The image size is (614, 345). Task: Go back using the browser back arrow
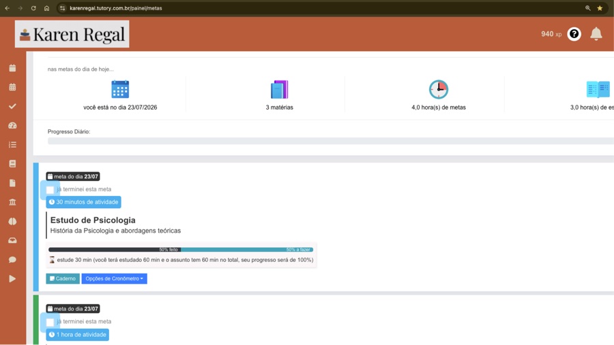pyautogui.click(x=7, y=7)
